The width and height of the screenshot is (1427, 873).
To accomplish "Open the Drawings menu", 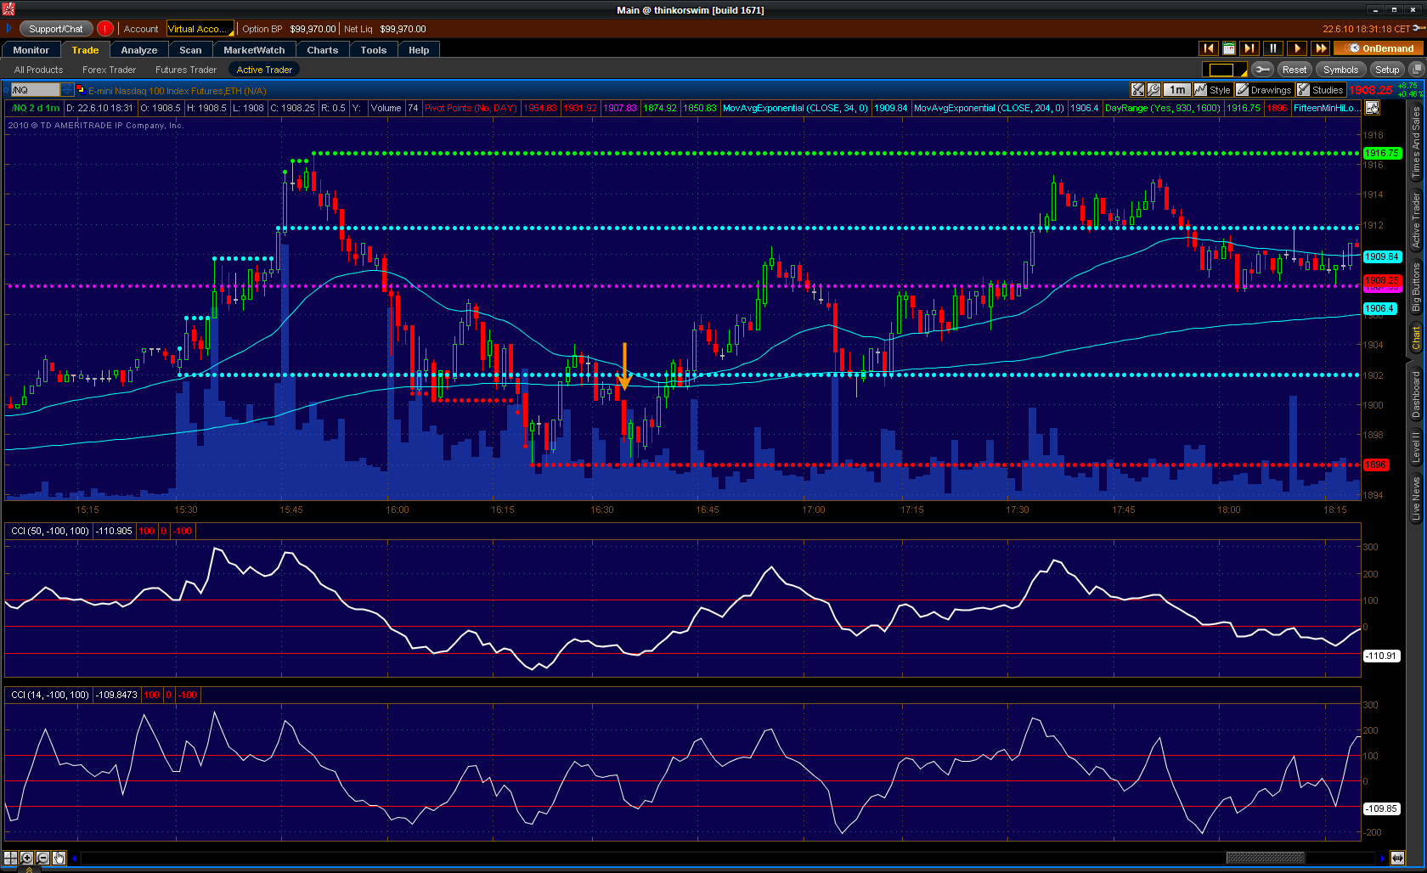I will (x=1264, y=90).
